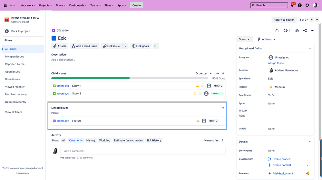The image size is (322, 180).
Task: Toggle Newest first sort order
Action: [x=214, y=141]
